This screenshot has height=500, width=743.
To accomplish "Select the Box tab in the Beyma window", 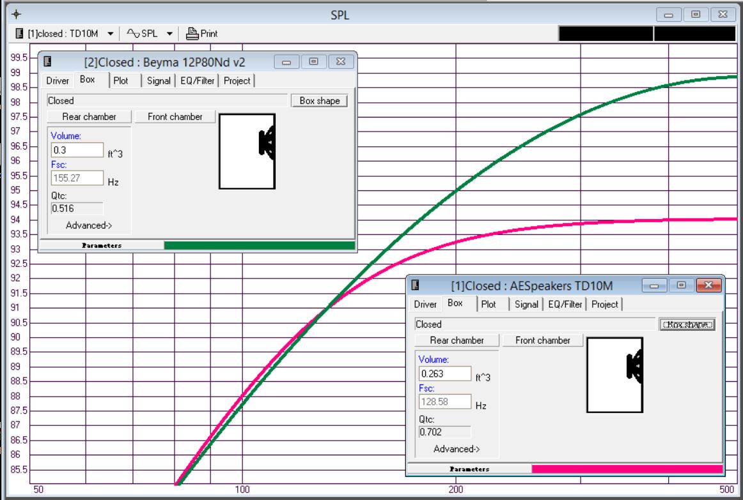I will pos(88,79).
